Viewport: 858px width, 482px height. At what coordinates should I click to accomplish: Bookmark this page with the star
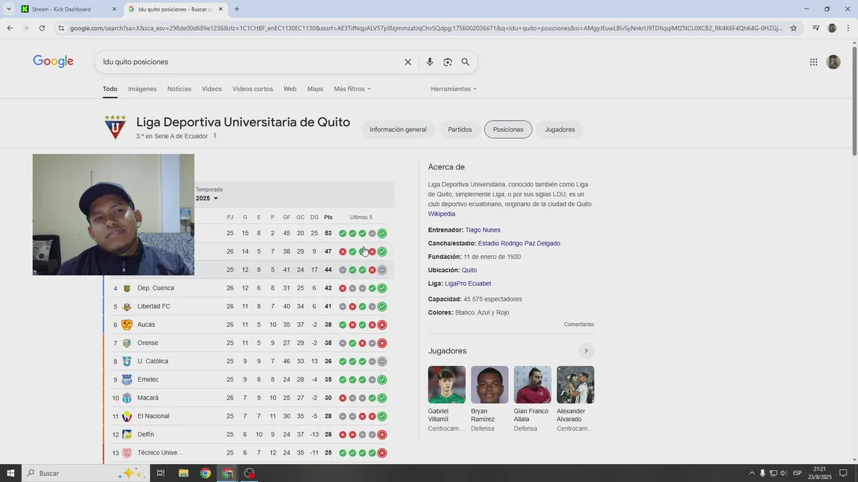(794, 28)
